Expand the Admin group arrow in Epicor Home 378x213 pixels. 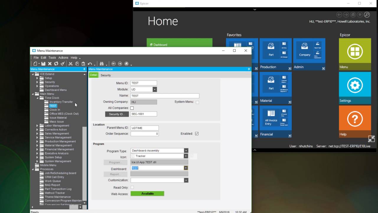coord(323,68)
